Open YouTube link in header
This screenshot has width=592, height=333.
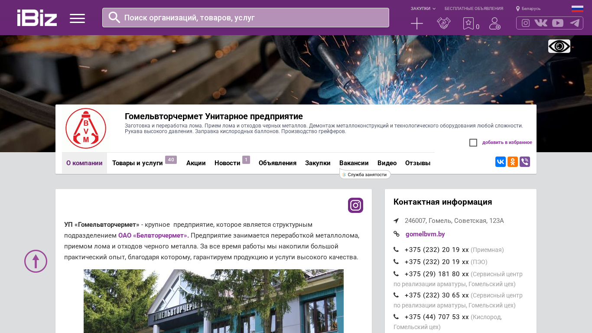(x=558, y=23)
